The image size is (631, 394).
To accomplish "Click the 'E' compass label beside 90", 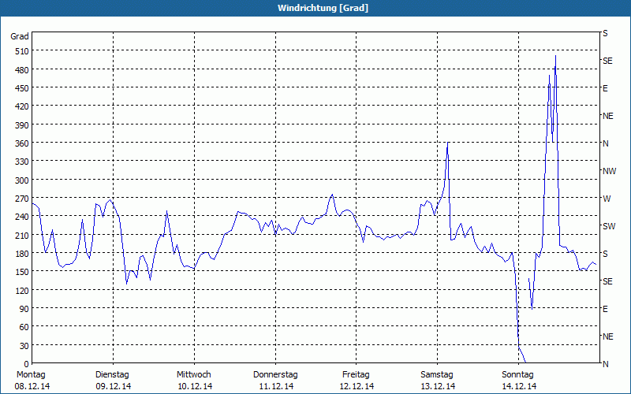I will click(x=605, y=309).
